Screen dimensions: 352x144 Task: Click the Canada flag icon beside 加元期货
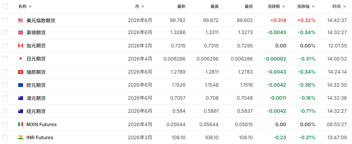(21, 46)
